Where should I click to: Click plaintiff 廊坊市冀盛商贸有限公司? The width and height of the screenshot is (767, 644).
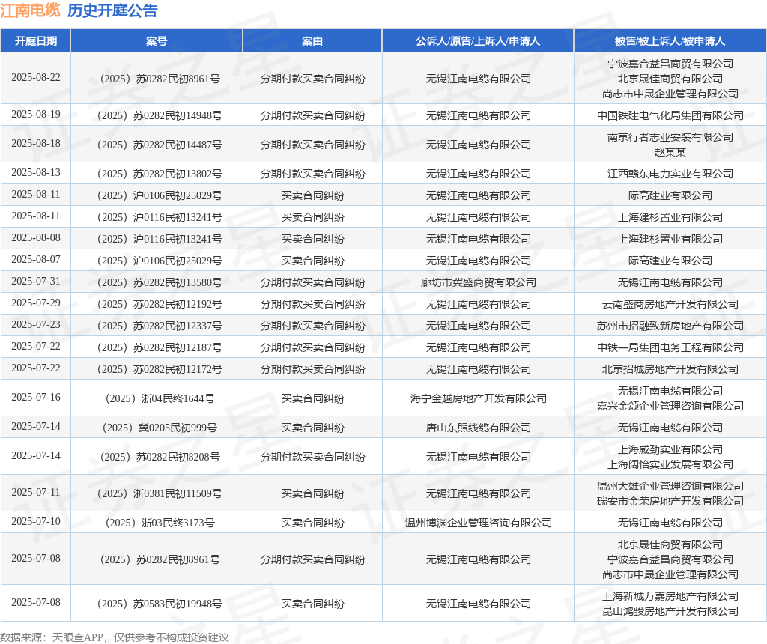click(478, 282)
